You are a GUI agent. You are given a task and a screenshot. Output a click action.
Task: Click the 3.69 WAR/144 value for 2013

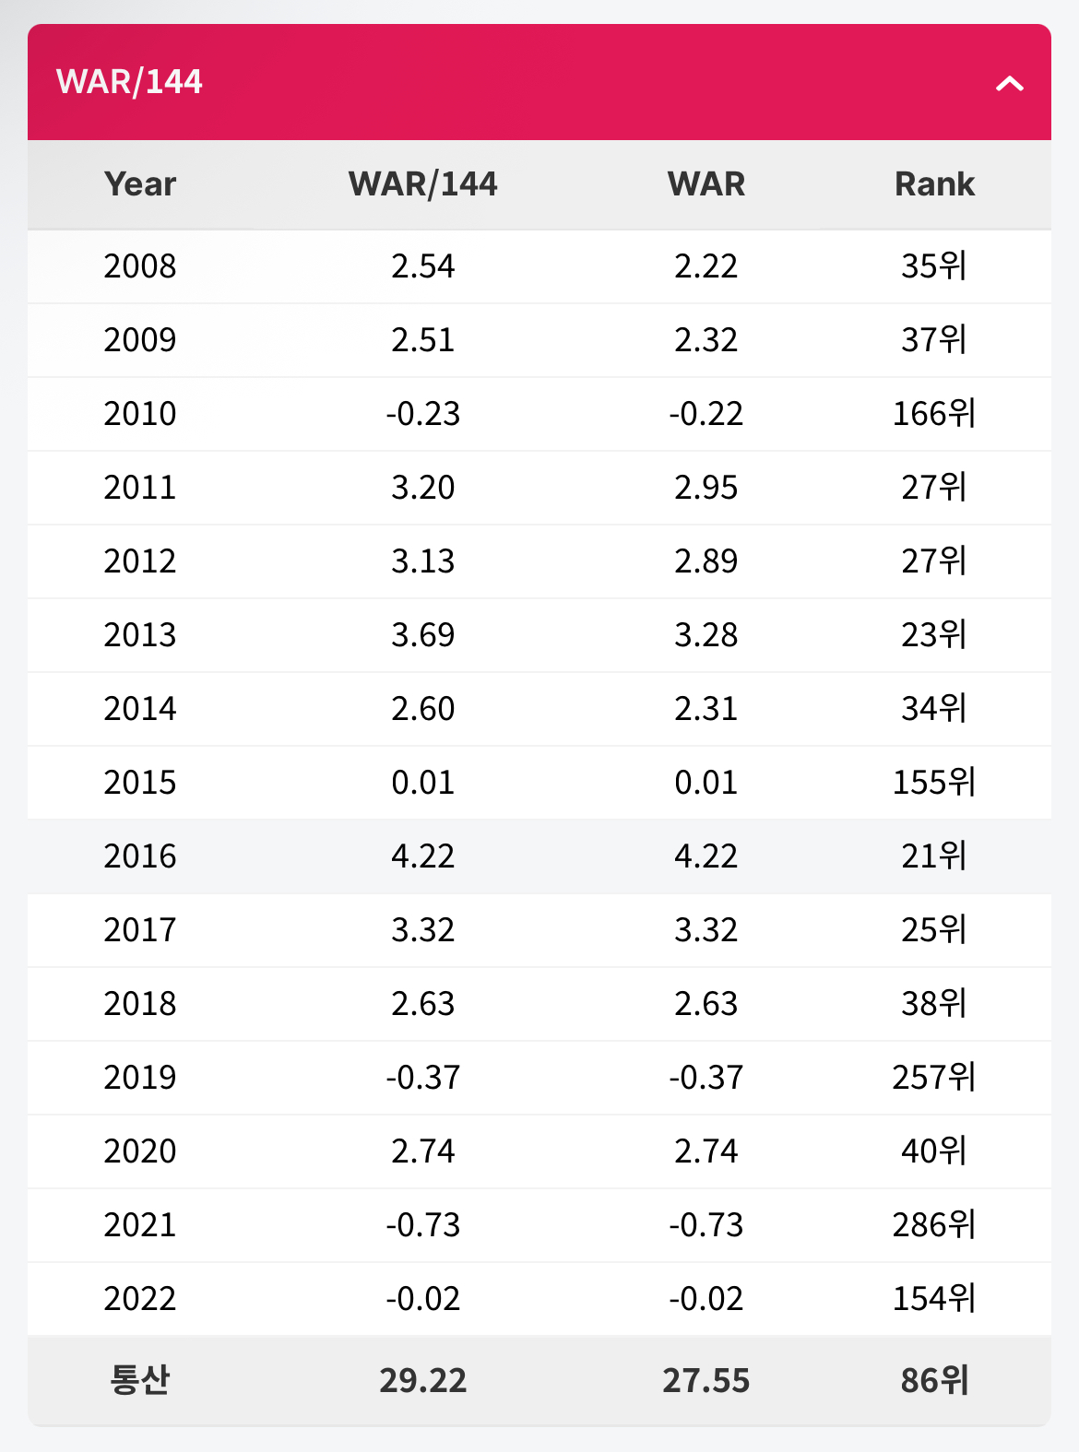pyautogui.click(x=422, y=635)
